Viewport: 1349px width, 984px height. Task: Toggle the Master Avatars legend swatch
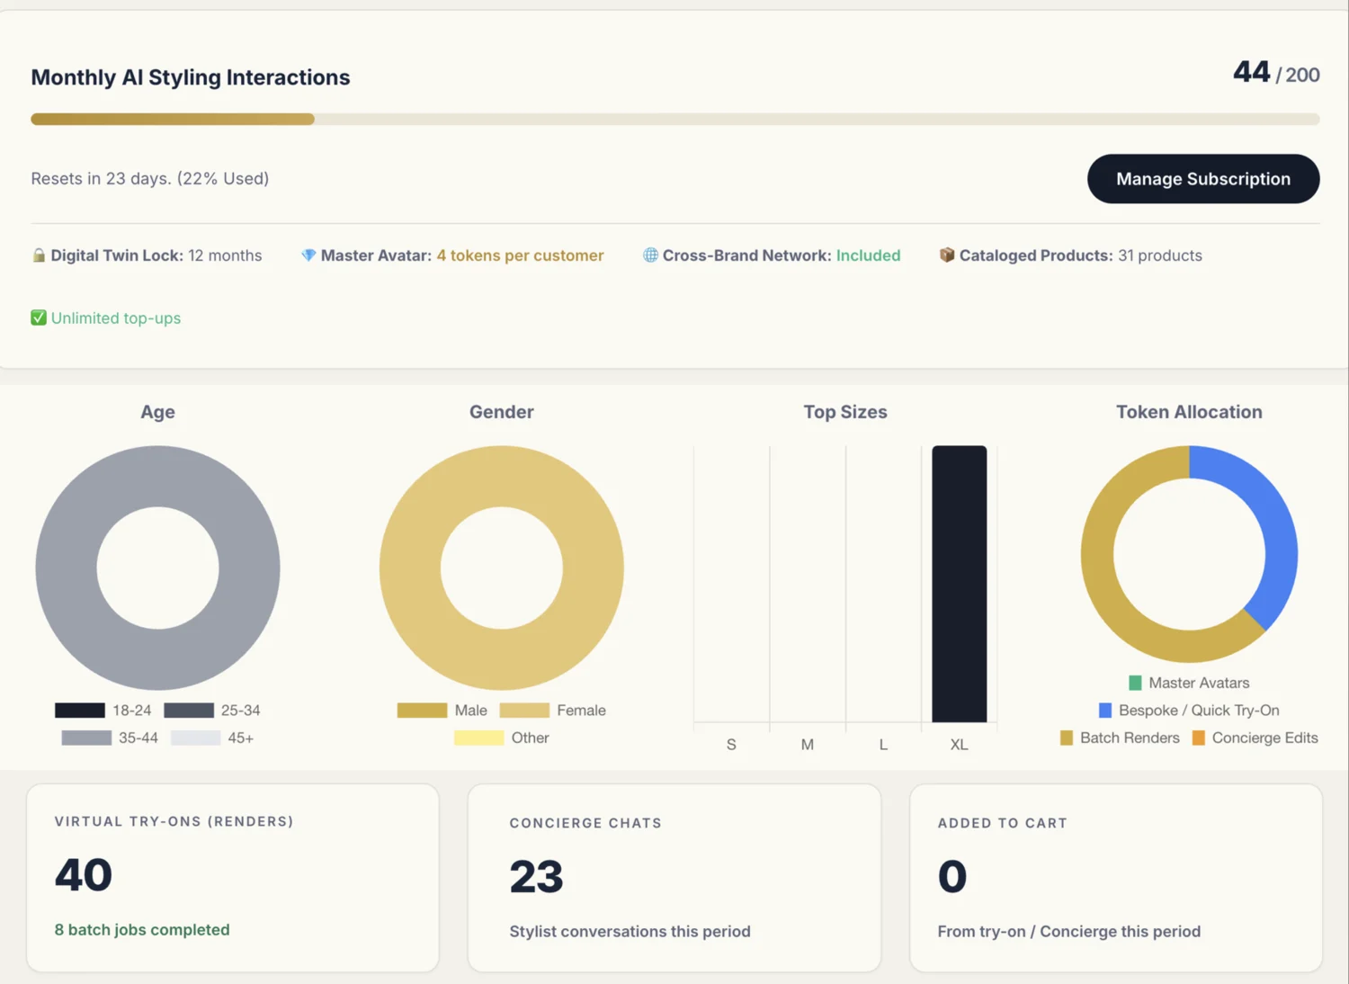point(1135,683)
